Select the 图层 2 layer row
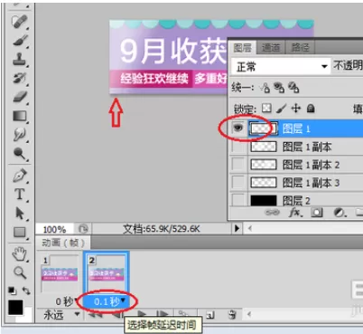Screen dimensions: 363x334 [305, 200]
